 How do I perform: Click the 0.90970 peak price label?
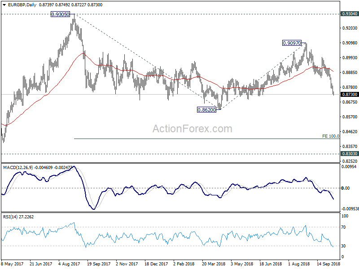(x=292, y=43)
